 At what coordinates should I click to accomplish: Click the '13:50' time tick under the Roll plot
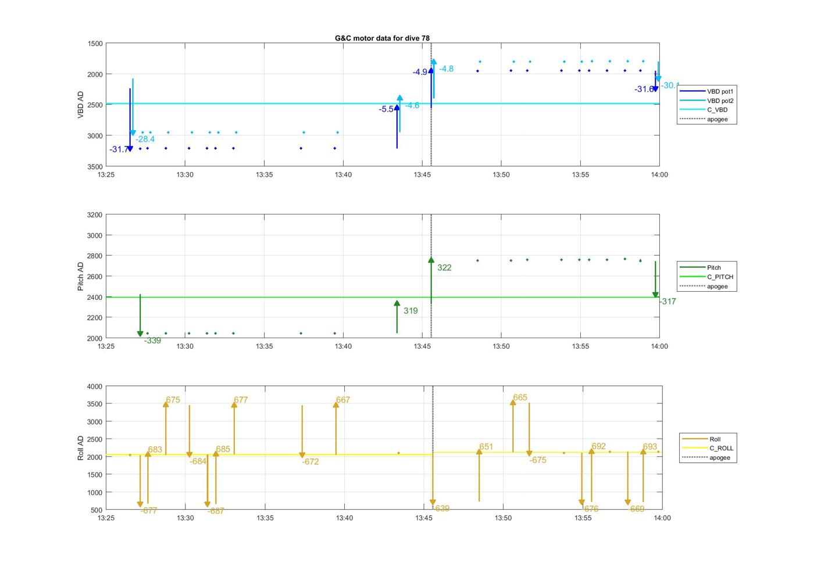tap(504, 518)
